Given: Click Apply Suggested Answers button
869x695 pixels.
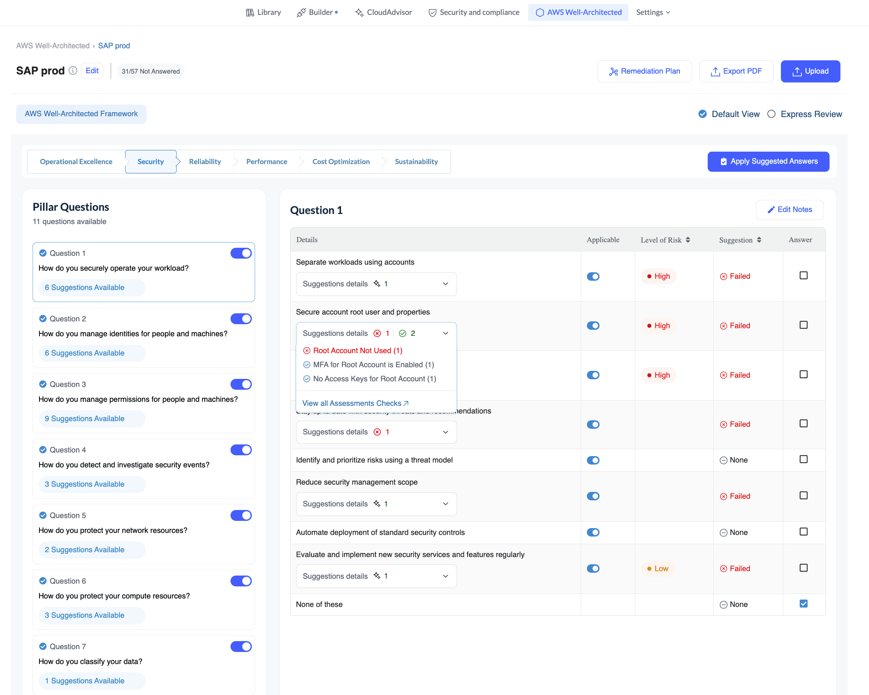Looking at the screenshot, I should click(768, 162).
